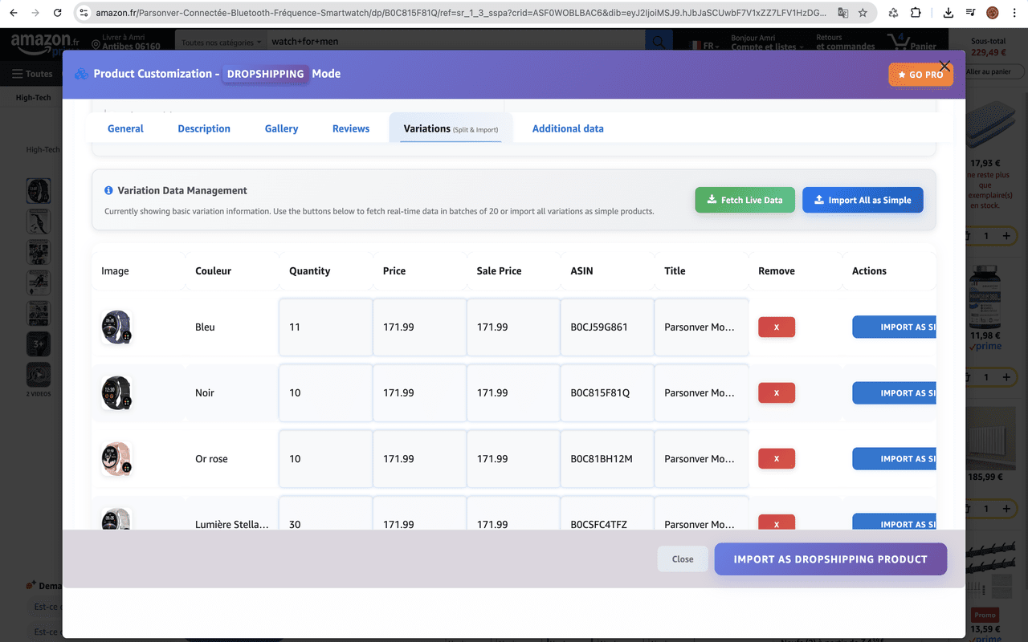Image resolution: width=1028 pixels, height=642 pixels.
Task: Click Import All as Simple button
Action: click(863, 200)
